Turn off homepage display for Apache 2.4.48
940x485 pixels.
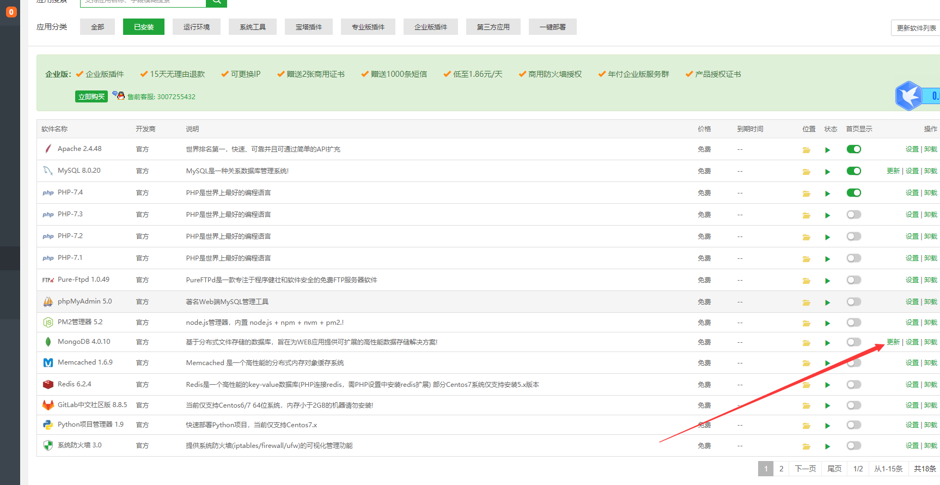(x=854, y=149)
